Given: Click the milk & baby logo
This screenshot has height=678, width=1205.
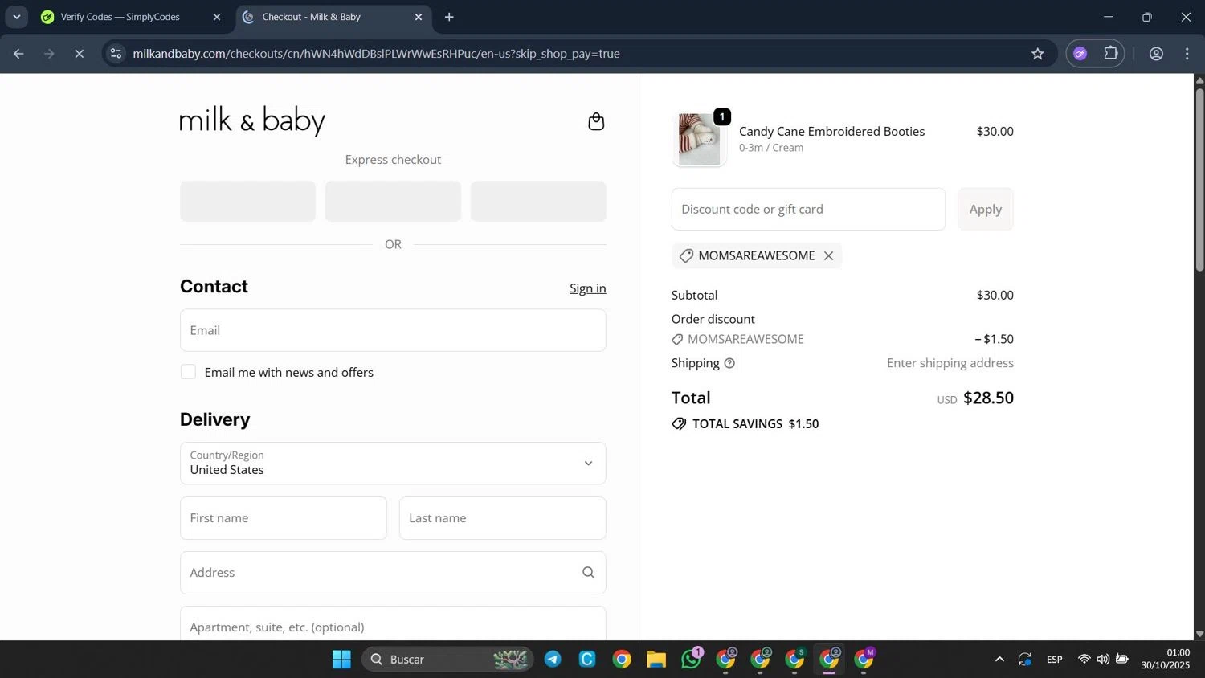Looking at the screenshot, I should click(x=252, y=120).
